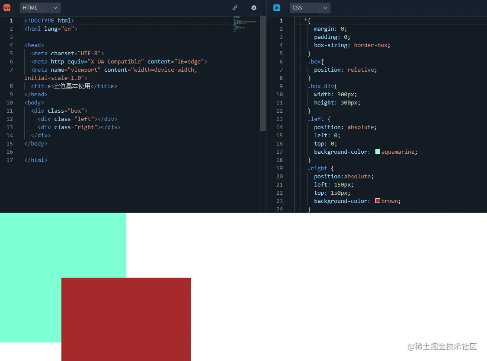Open the share link icon
Image resolution: width=487 pixels, height=361 pixels.
[x=234, y=7]
